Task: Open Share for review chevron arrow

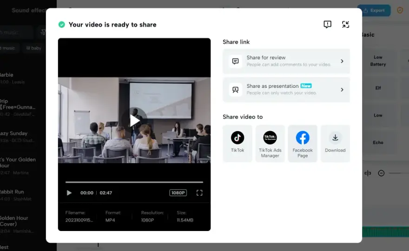Action: click(342, 61)
